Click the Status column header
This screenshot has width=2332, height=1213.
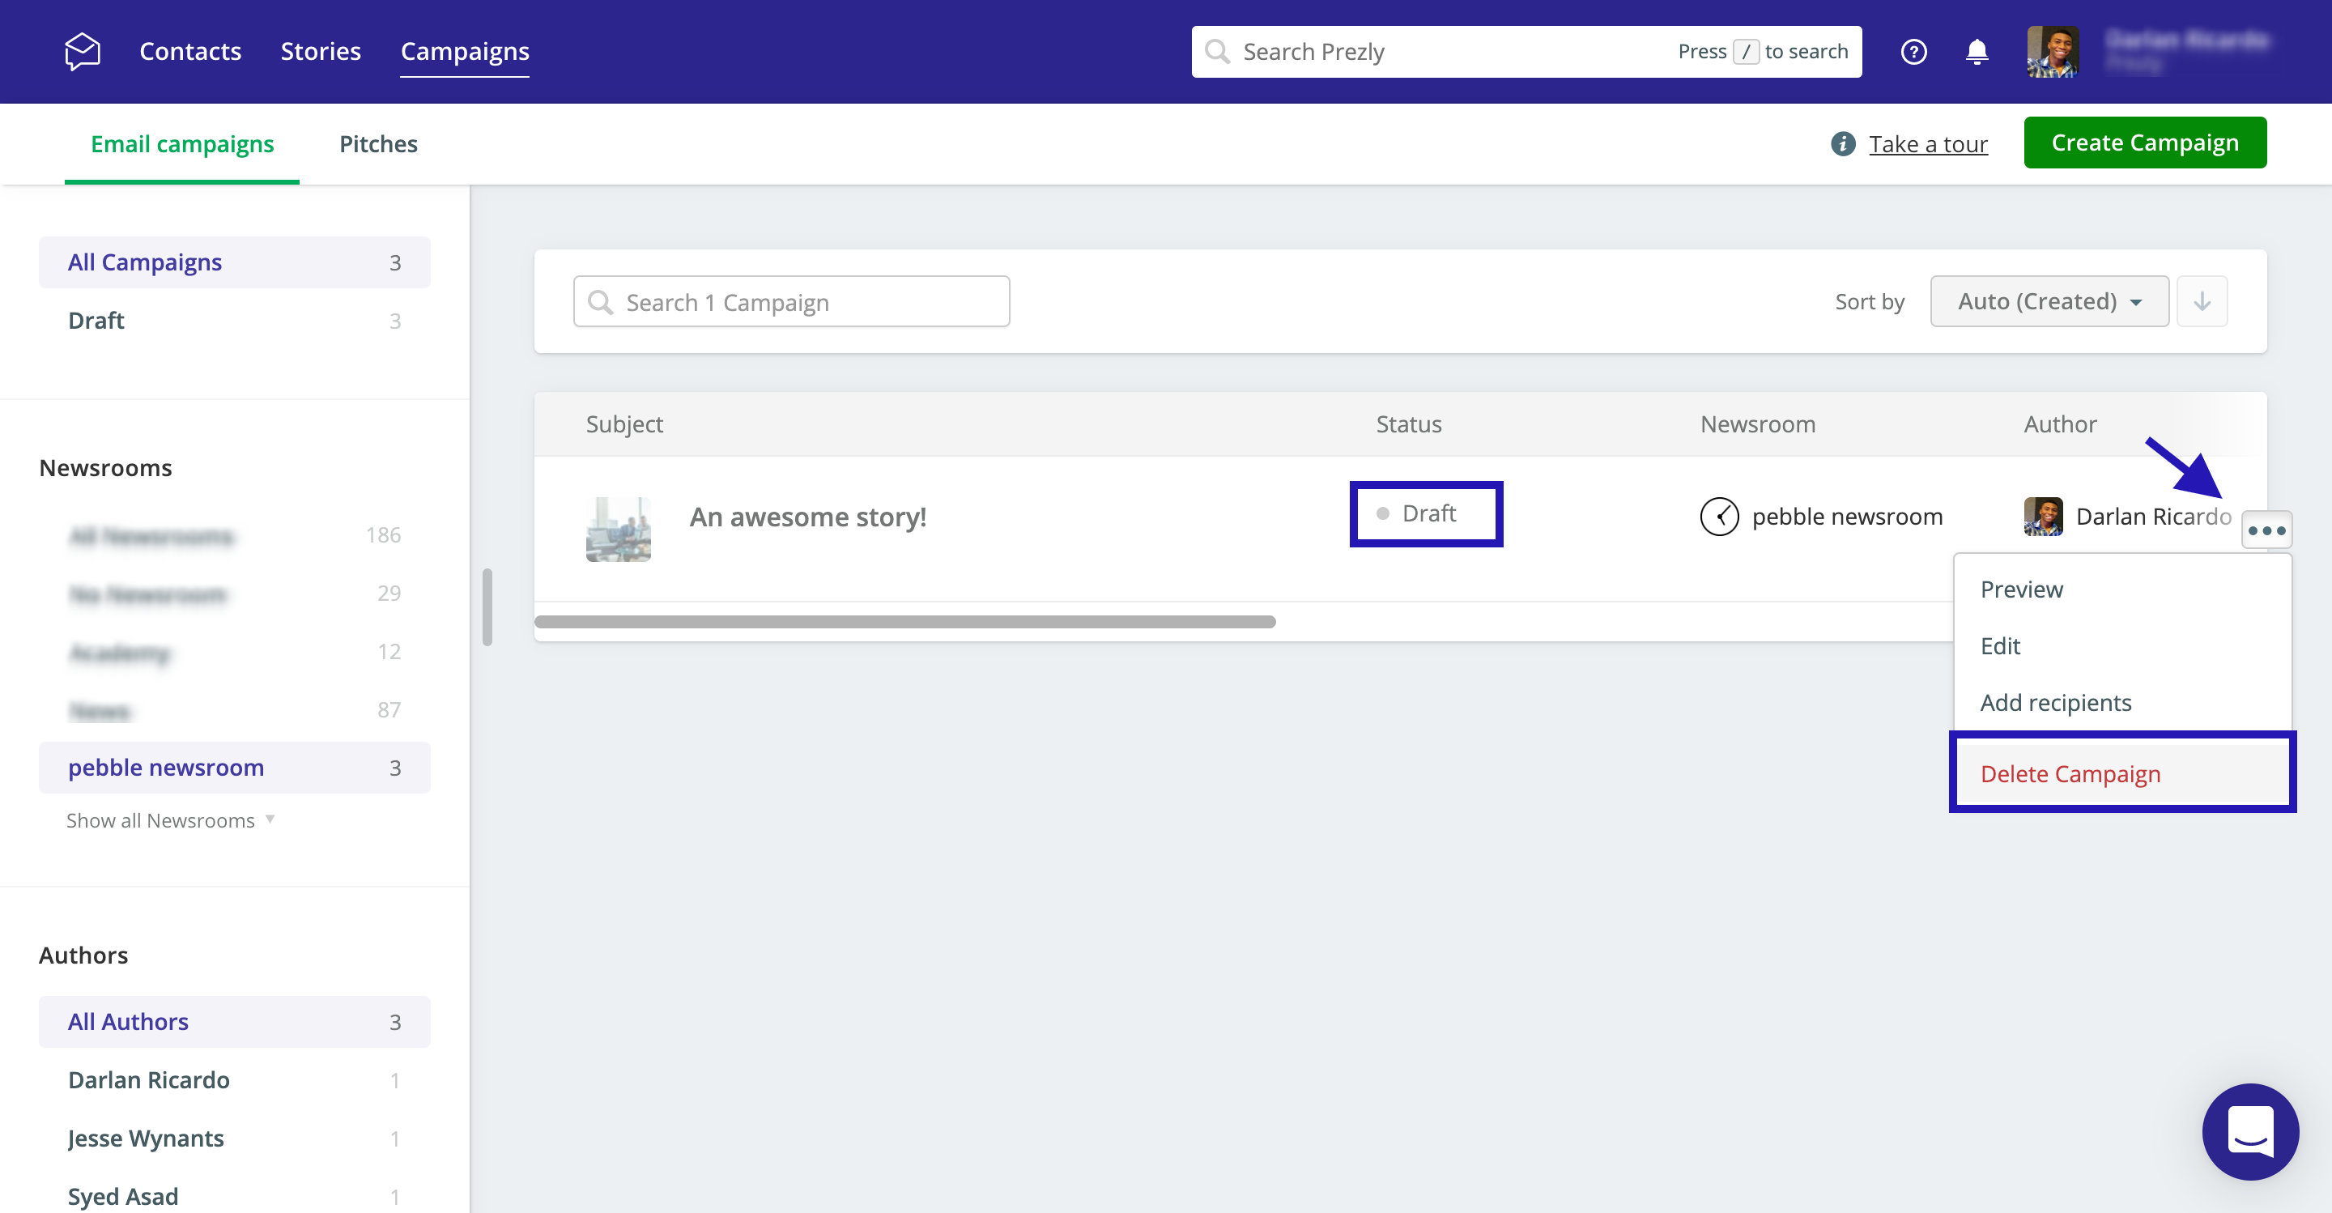tap(1409, 424)
